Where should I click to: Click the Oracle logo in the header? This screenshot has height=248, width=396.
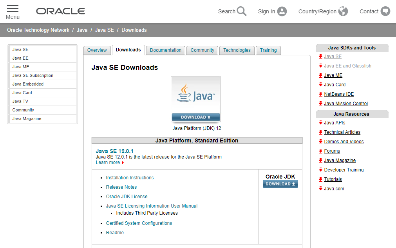60,11
